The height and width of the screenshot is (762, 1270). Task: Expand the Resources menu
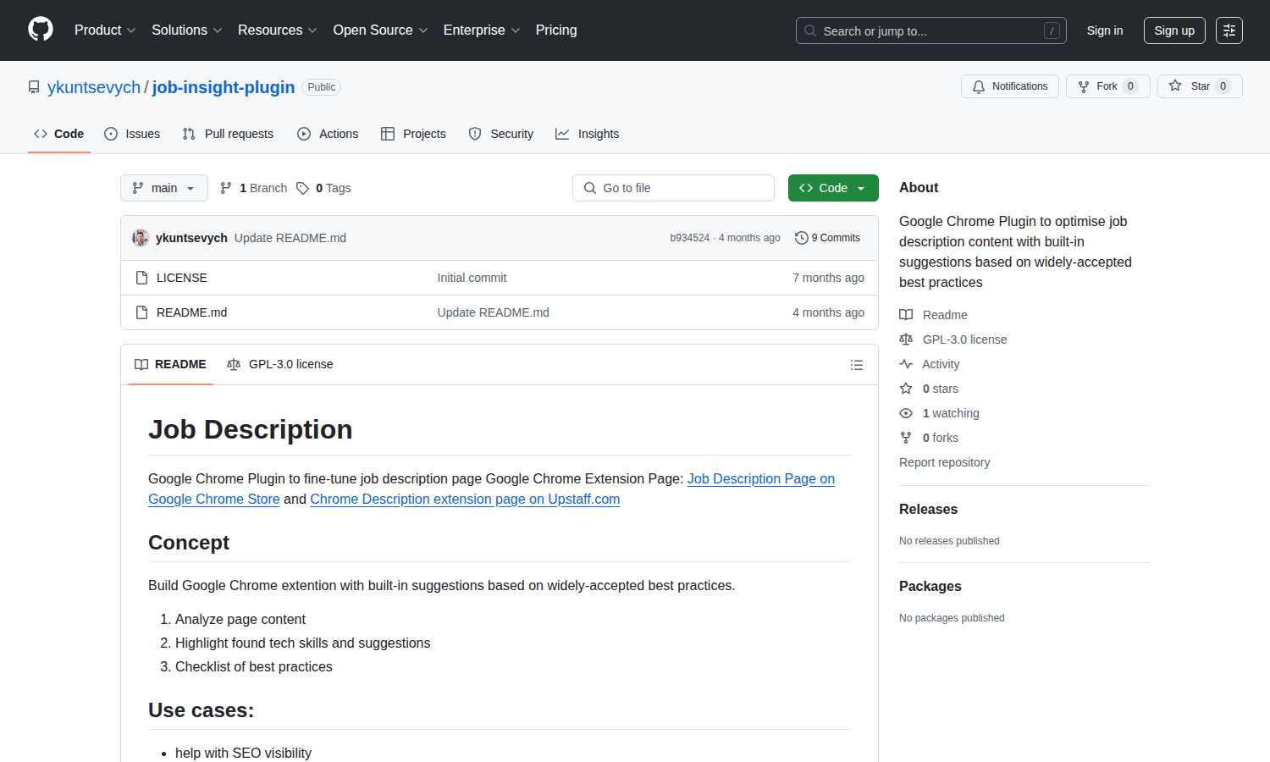coord(278,30)
